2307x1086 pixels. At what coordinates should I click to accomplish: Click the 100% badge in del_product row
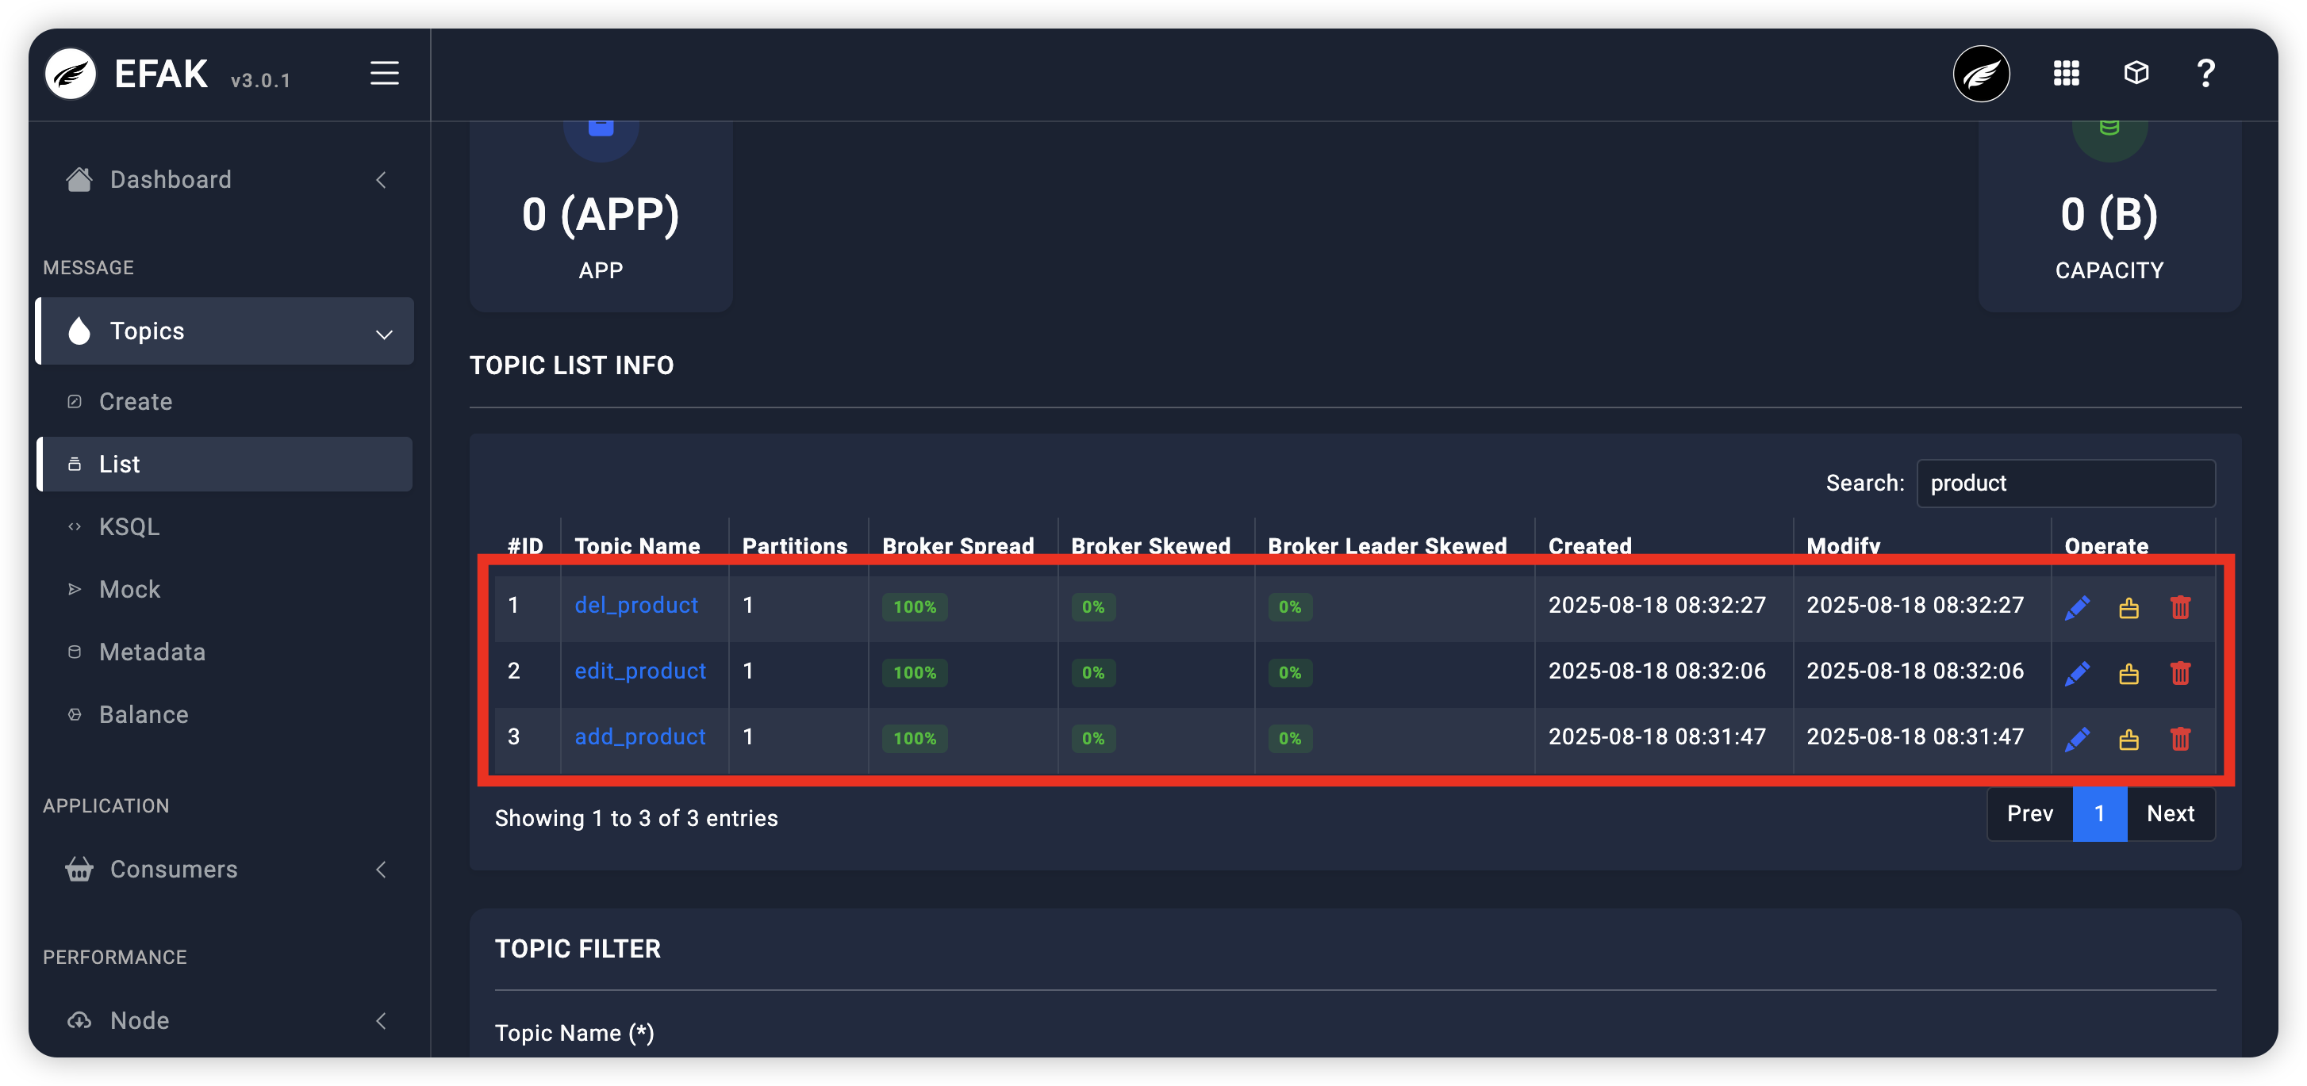(x=915, y=606)
